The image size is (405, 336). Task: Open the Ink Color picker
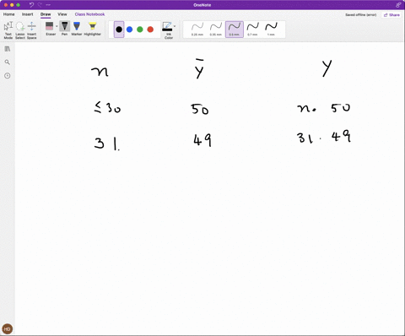168,30
